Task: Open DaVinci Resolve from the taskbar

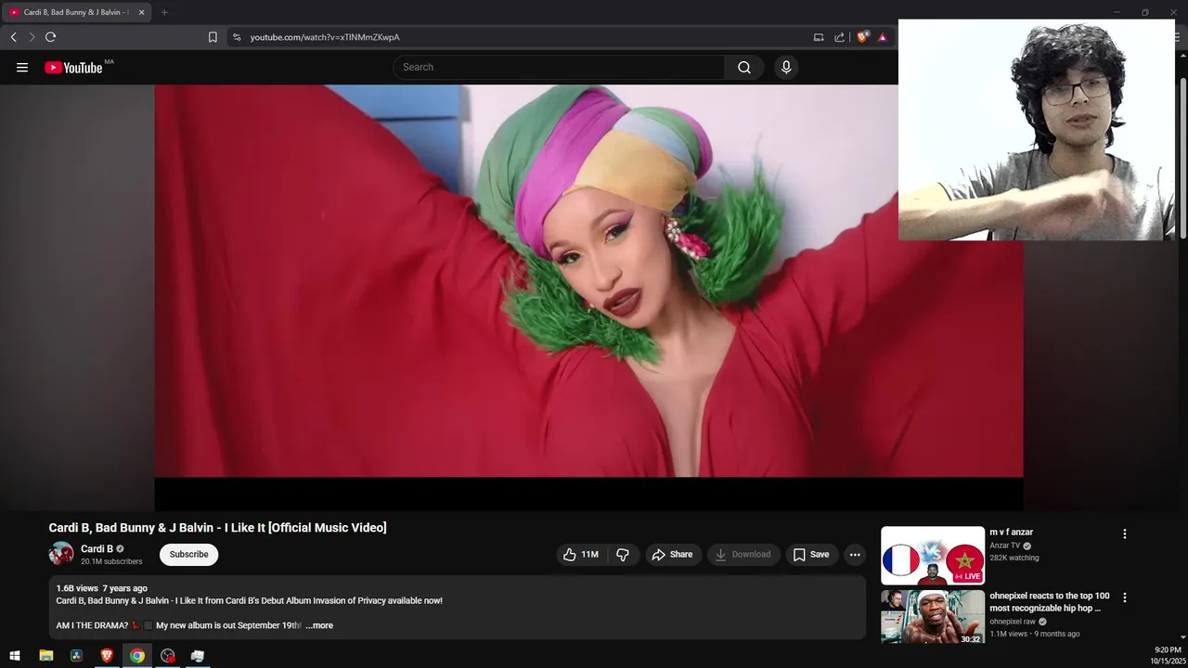Action: 76,656
